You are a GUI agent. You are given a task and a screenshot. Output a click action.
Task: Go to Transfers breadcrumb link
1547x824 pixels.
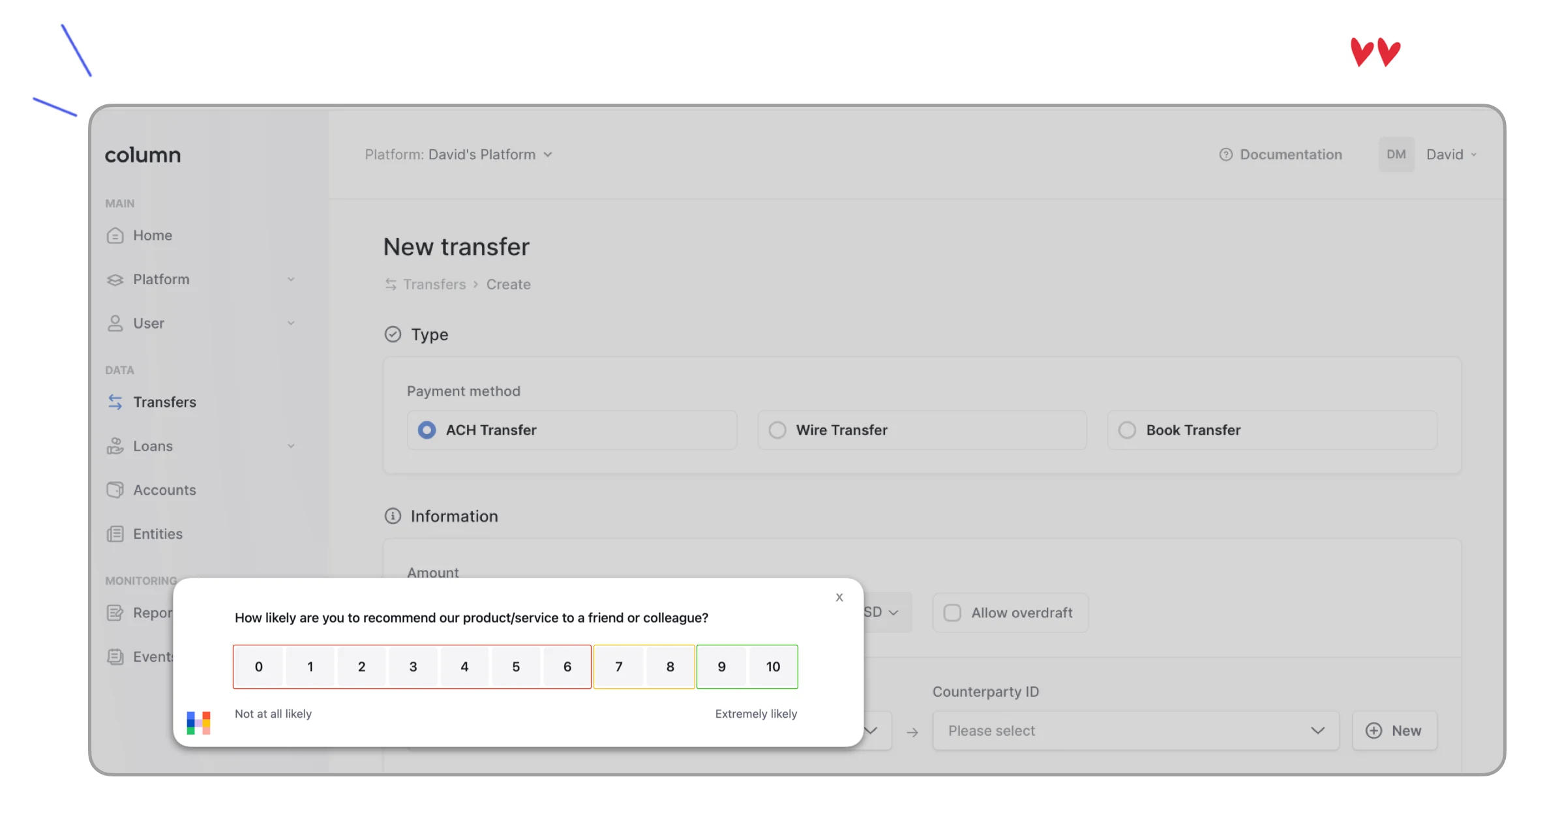pos(434,284)
